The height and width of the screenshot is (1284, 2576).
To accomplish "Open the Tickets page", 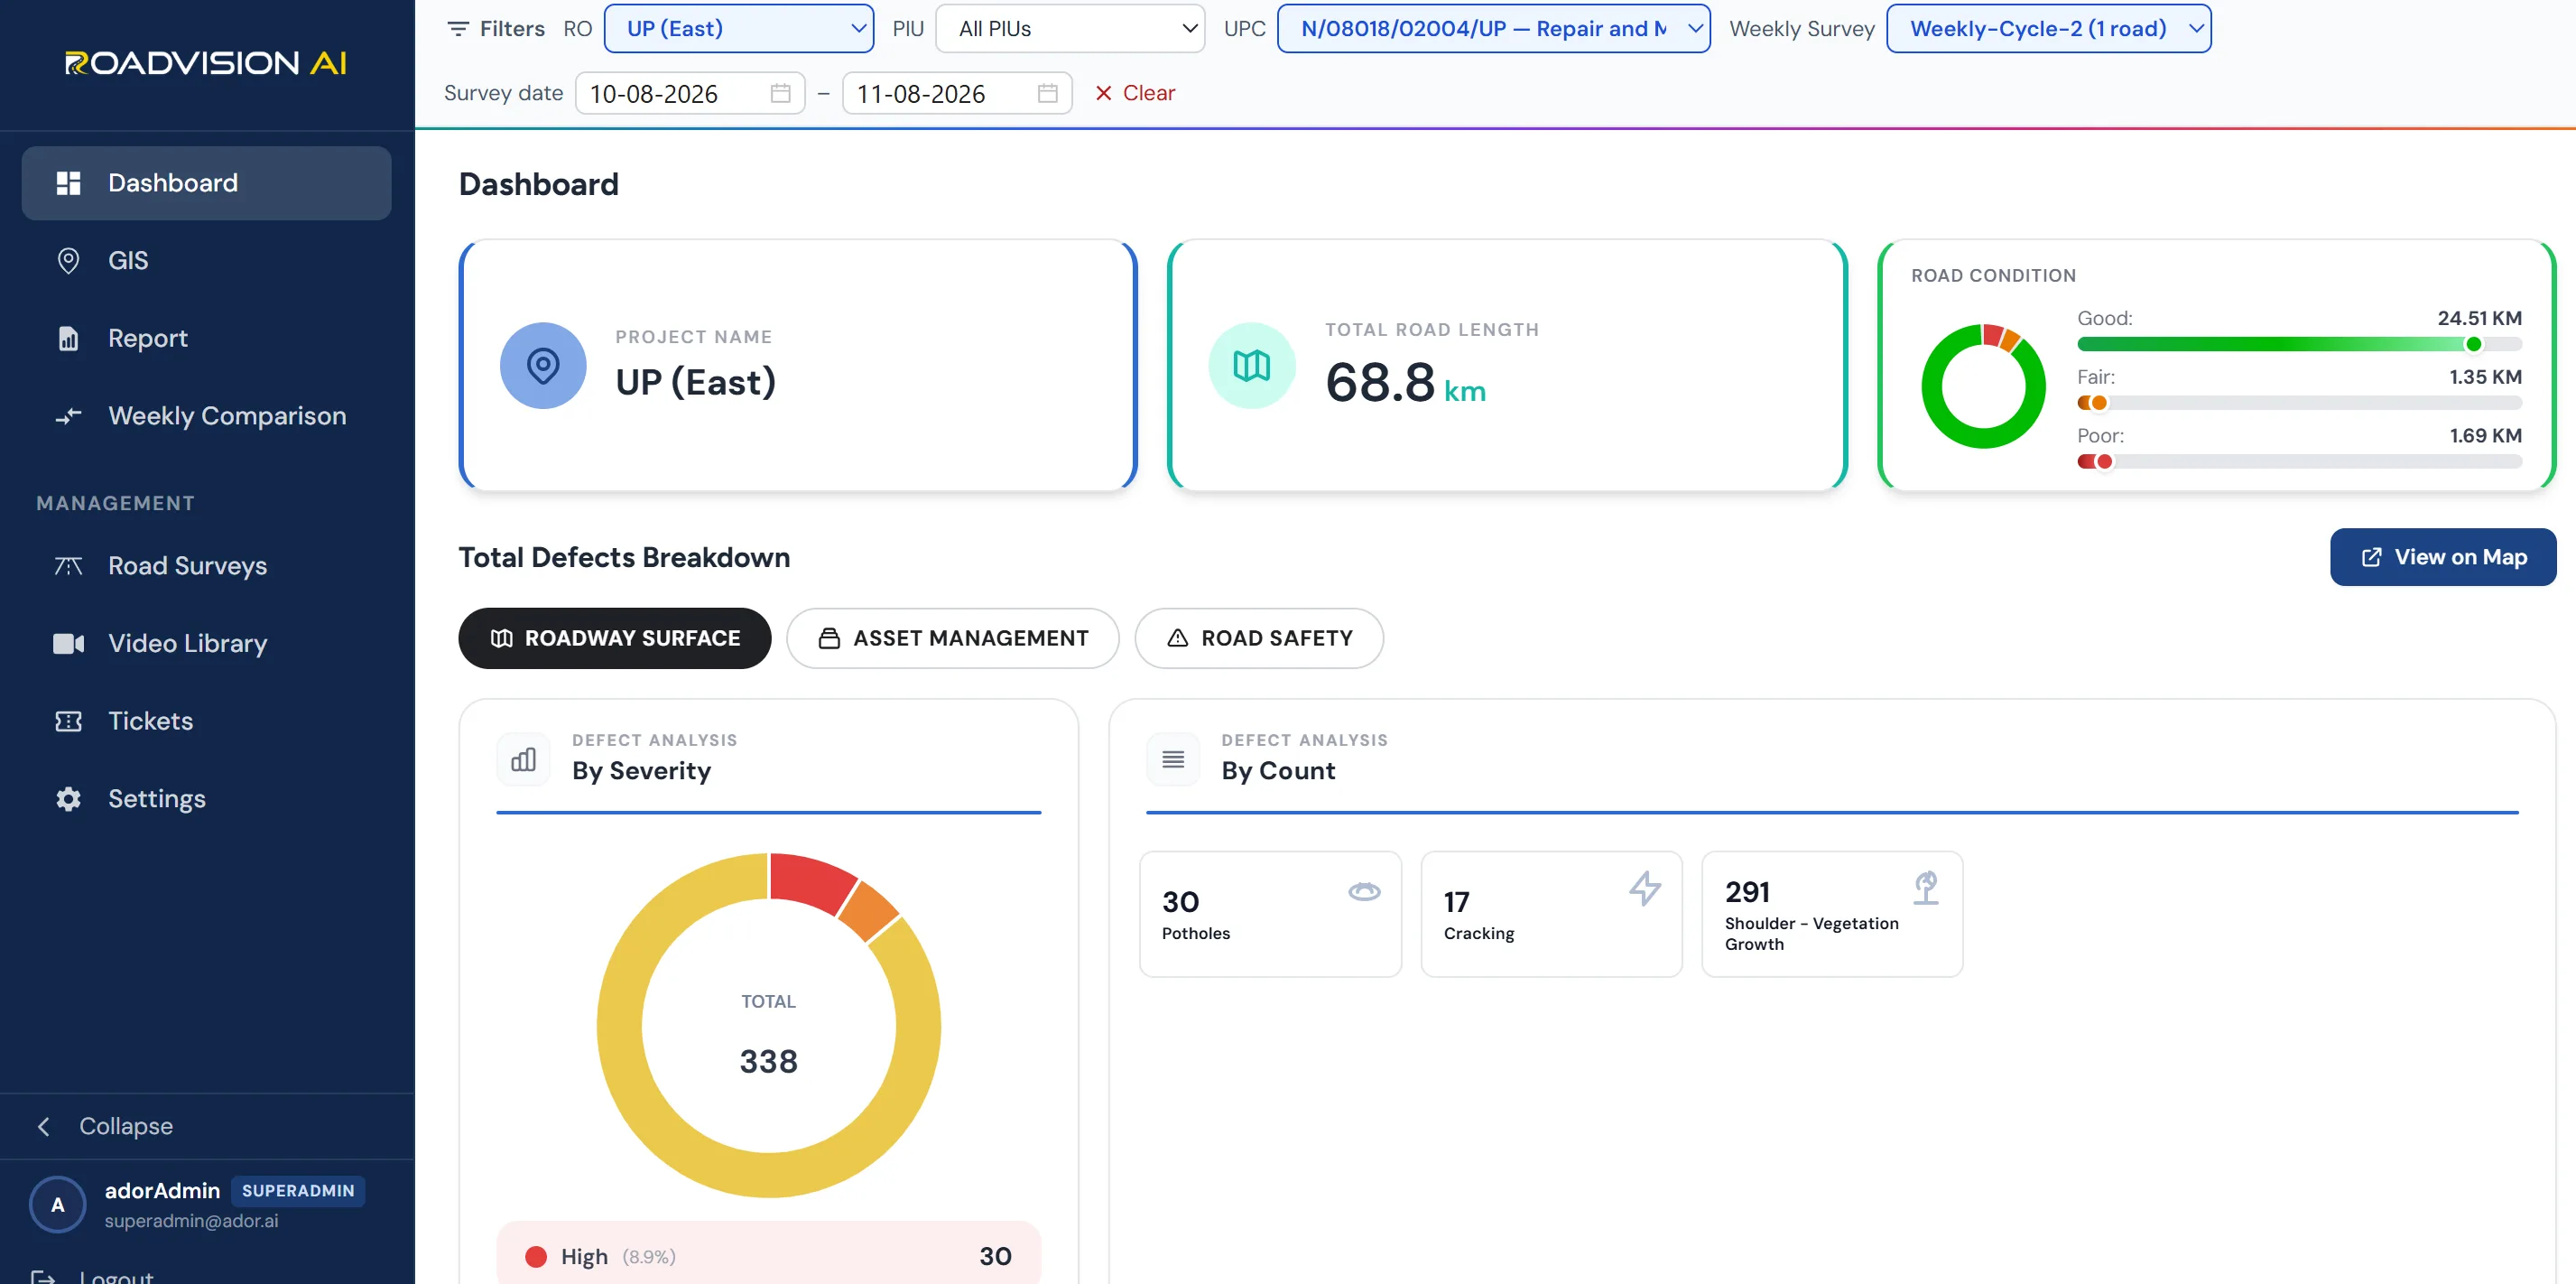I will point(206,721).
